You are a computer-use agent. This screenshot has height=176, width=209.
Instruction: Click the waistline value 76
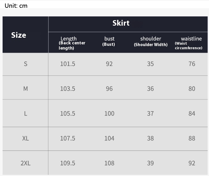tap(192, 64)
